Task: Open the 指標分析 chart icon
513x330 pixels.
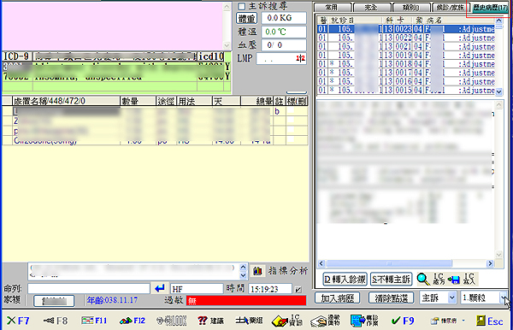Action: point(257,271)
